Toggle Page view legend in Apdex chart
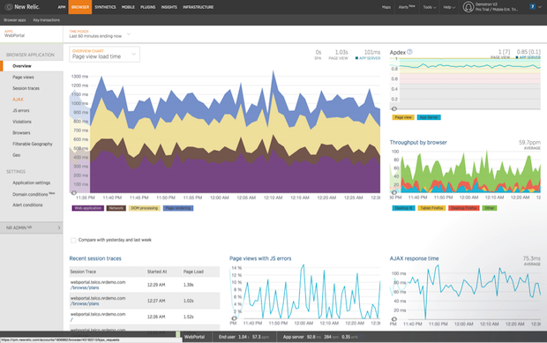The width and height of the screenshot is (547, 343). pos(403,117)
